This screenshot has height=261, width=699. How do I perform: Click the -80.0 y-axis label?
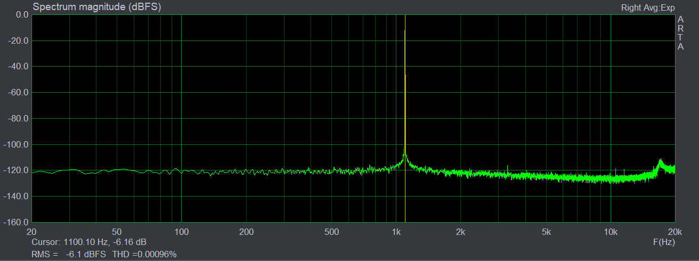18,119
